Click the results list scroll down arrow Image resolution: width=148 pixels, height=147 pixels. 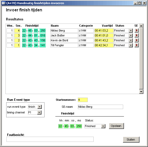click(x=141, y=92)
